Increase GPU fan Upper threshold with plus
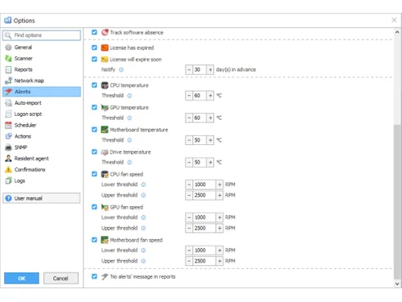This screenshot has width=402, height=302. 219,228
